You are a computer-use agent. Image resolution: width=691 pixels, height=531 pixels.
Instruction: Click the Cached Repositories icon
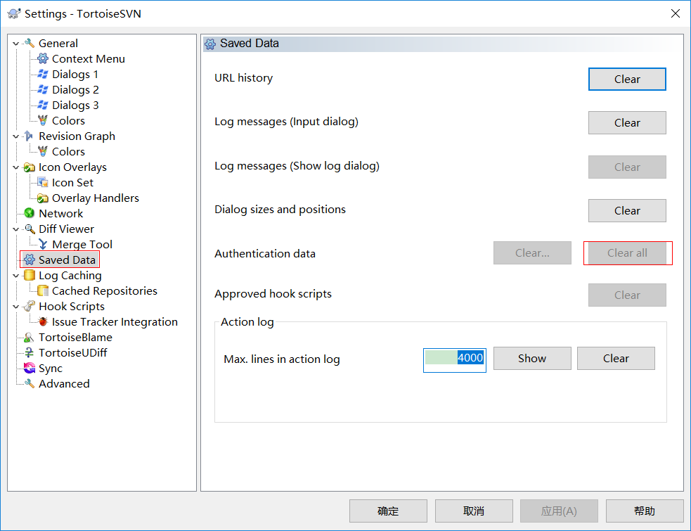(43, 290)
